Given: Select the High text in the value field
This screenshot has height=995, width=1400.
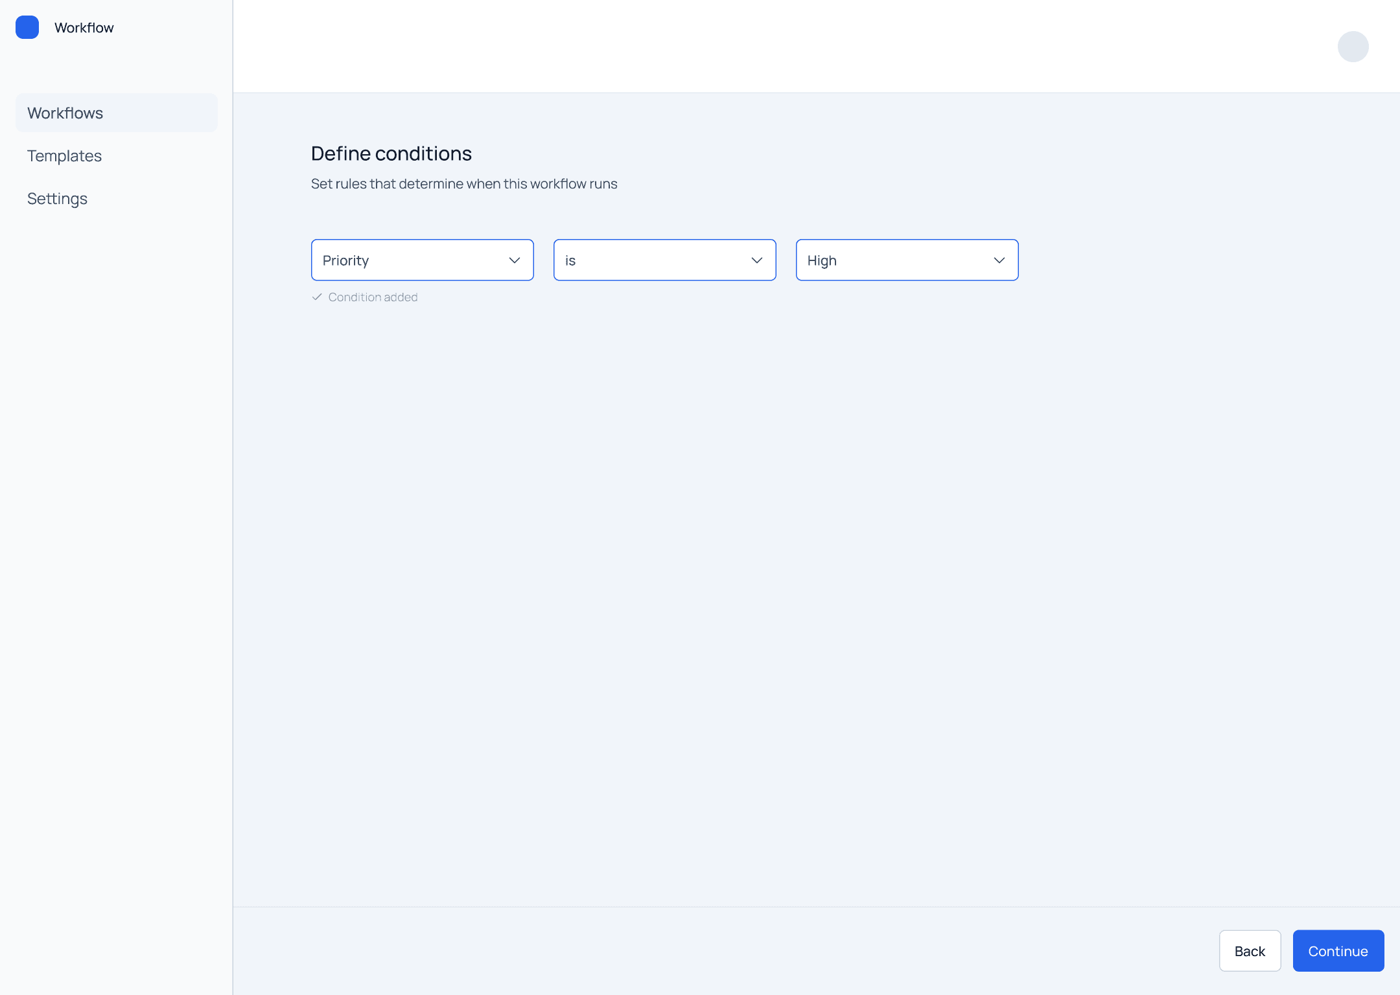Looking at the screenshot, I should tap(821, 260).
